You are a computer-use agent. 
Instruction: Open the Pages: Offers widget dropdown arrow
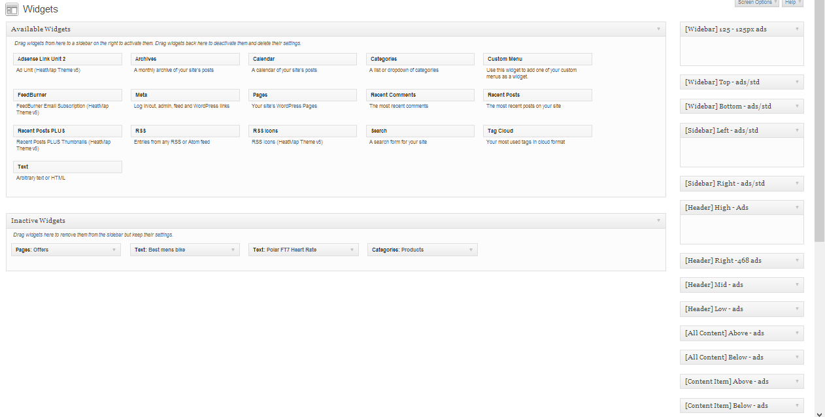(x=114, y=250)
